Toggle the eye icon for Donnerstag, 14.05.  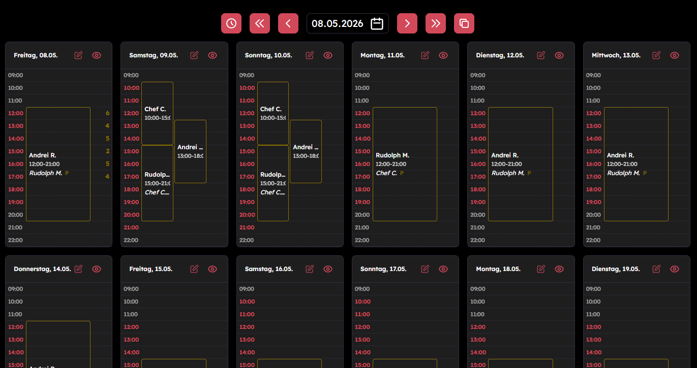pyautogui.click(x=97, y=269)
